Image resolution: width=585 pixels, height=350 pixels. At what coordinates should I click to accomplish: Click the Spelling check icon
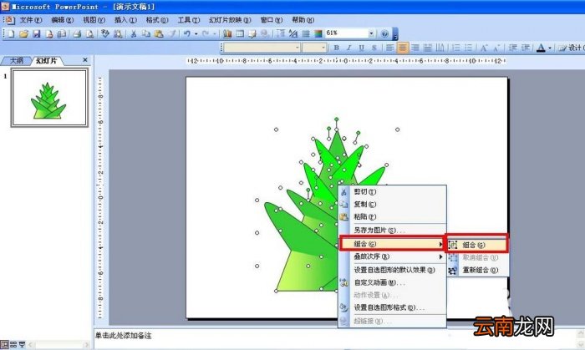(105, 34)
